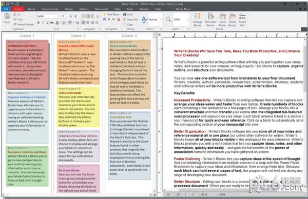Click the red down-right navigation arrow
The height and width of the screenshot is (199, 308).
tap(118, 19)
